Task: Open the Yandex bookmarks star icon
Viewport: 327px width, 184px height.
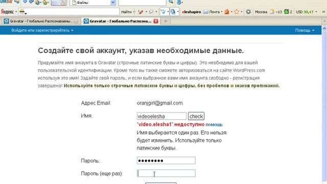Action: (x=237, y=12)
